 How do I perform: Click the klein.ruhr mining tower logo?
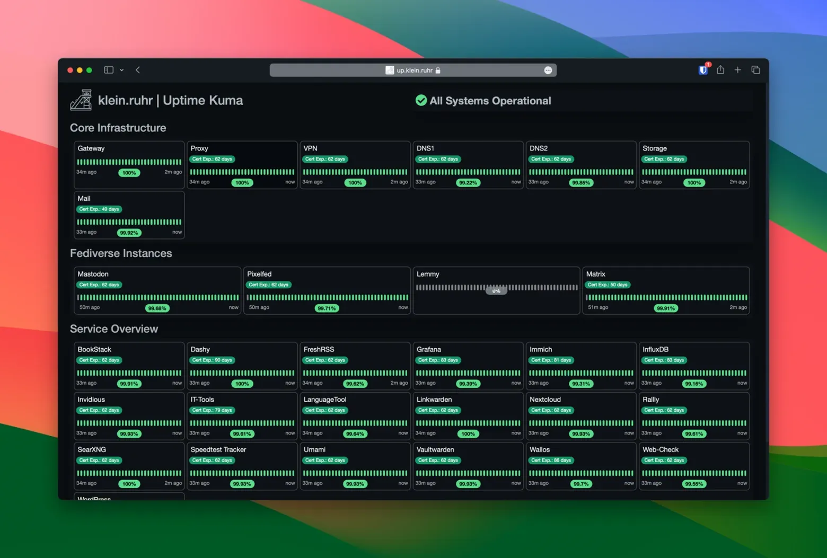tap(81, 100)
